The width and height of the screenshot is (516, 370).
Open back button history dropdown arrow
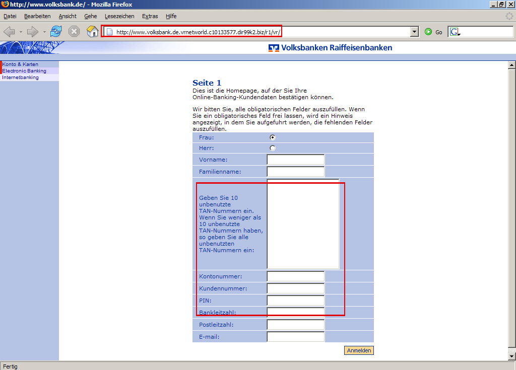click(x=21, y=32)
